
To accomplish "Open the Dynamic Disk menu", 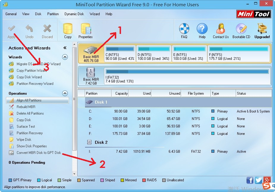I will [74, 14].
